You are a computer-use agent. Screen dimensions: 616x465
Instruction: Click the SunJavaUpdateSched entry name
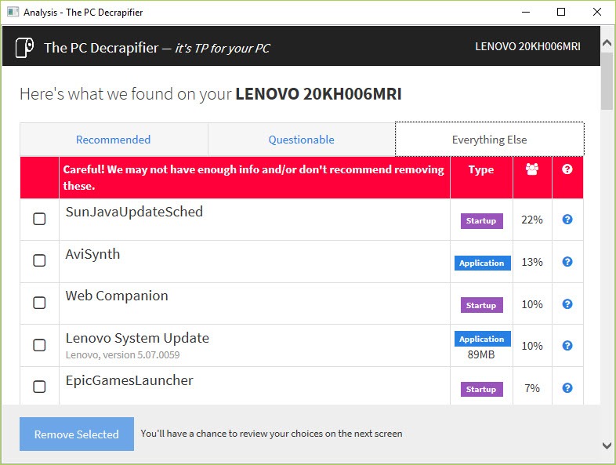click(x=134, y=212)
